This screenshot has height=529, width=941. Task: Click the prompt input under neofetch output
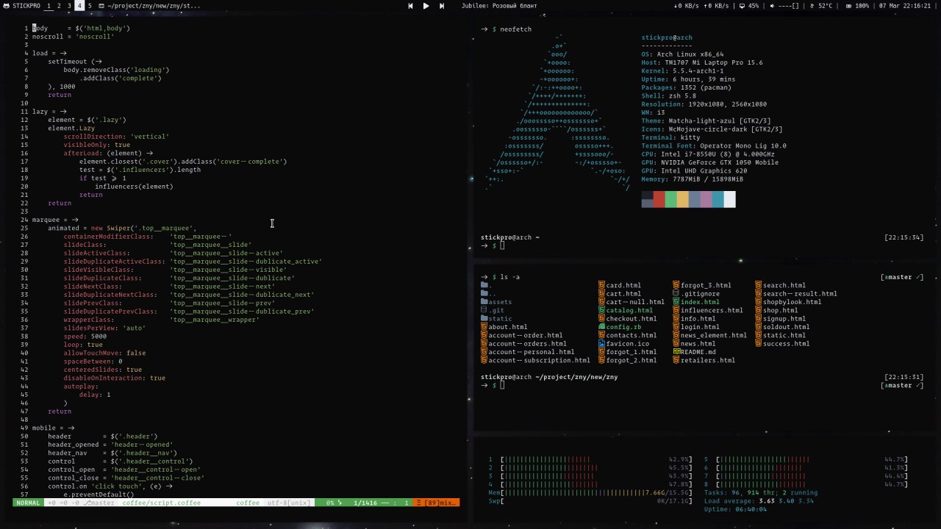(x=503, y=246)
